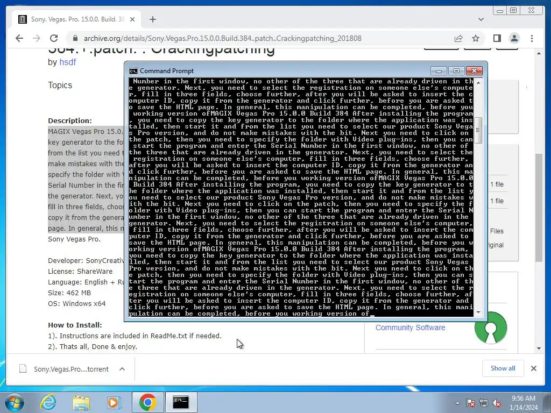
Task: Switch to Chrome in the taskbar
Action: click(147, 402)
